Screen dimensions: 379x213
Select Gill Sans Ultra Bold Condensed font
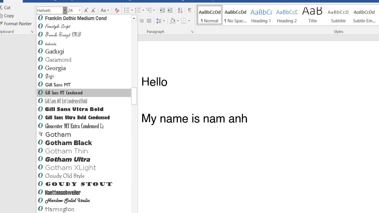(x=84, y=118)
